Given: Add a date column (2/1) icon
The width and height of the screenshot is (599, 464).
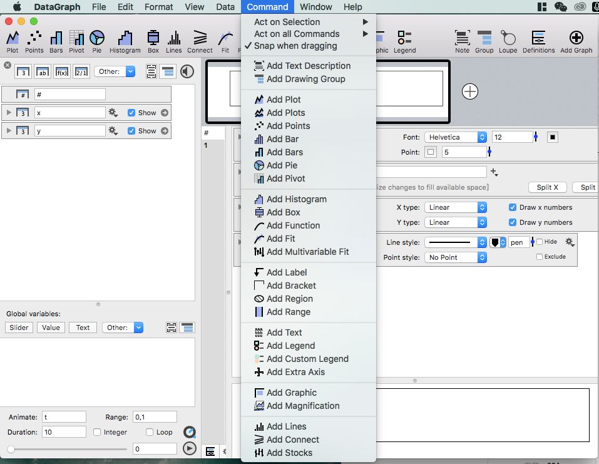Looking at the screenshot, I should [81, 71].
